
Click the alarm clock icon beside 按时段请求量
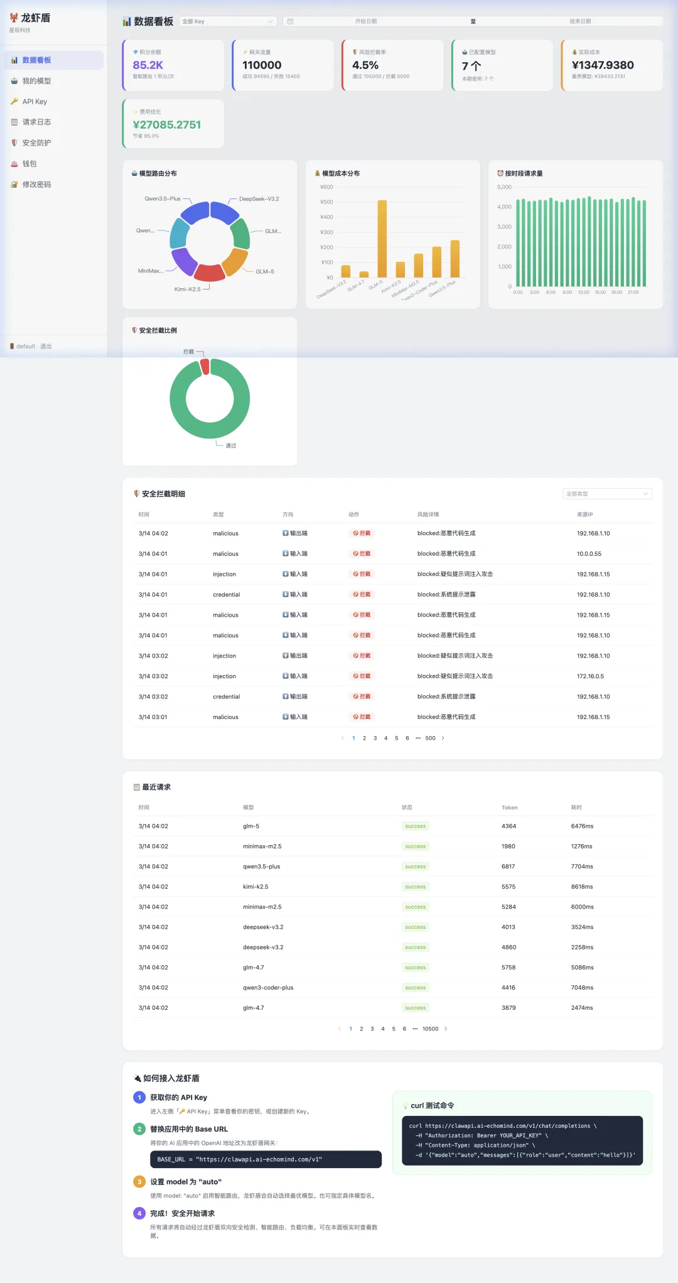tap(500, 173)
